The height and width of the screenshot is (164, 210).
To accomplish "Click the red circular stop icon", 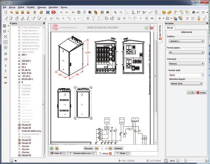I will coord(53,12).
